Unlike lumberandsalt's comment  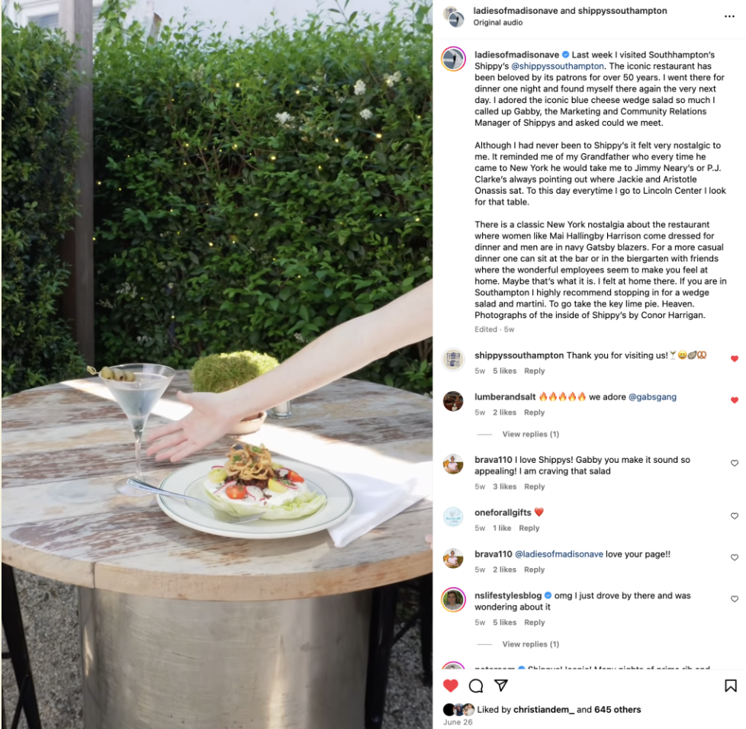tap(734, 400)
